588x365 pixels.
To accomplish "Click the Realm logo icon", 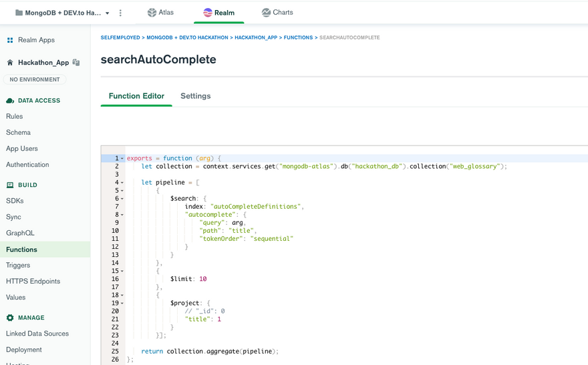I will [x=207, y=13].
